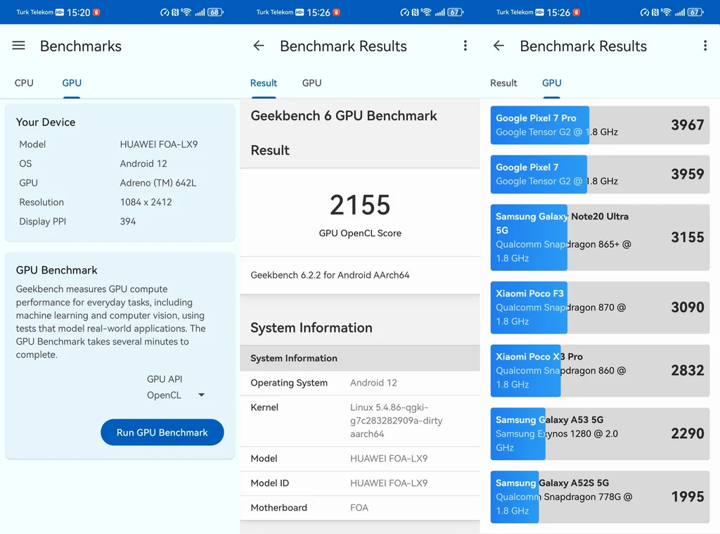Tap the HD icon beside 15:20 clock
Image resolution: width=720 pixels, height=534 pixels.
click(x=60, y=13)
